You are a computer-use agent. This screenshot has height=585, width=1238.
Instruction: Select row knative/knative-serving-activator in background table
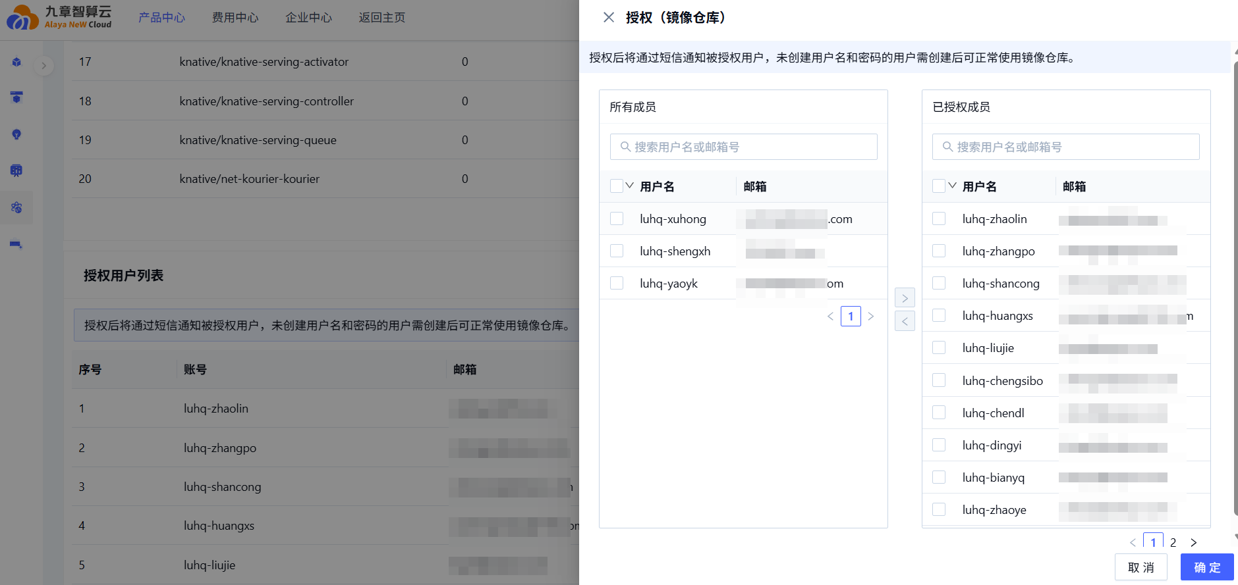[x=325, y=62]
